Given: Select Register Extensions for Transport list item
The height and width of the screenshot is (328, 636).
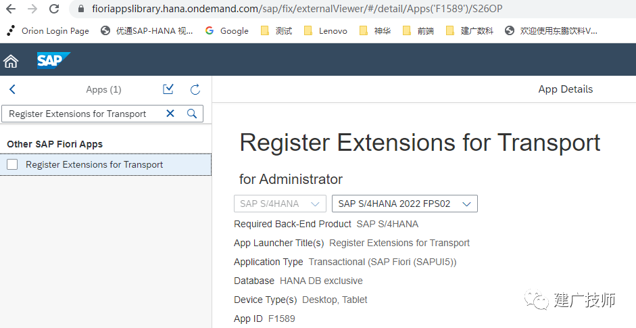Looking at the screenshot, I should click(x=105, y=164).
